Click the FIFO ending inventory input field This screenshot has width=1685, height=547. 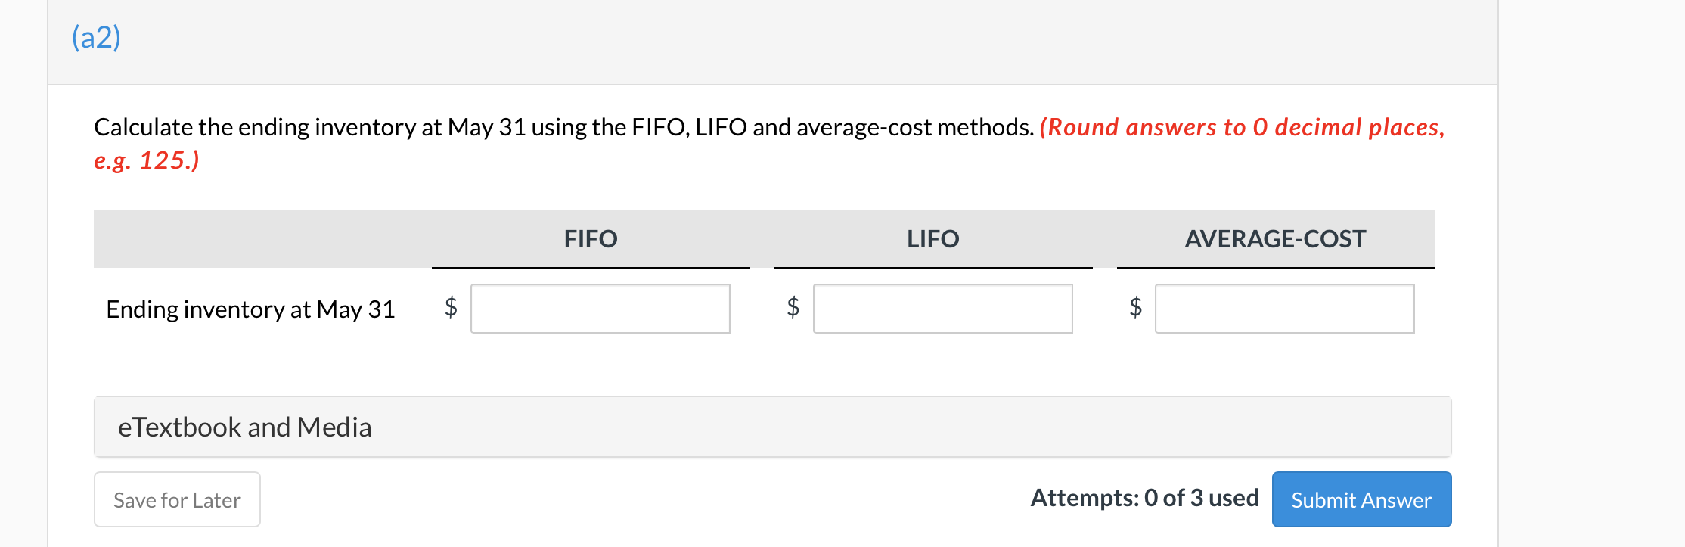coord(600,309)
